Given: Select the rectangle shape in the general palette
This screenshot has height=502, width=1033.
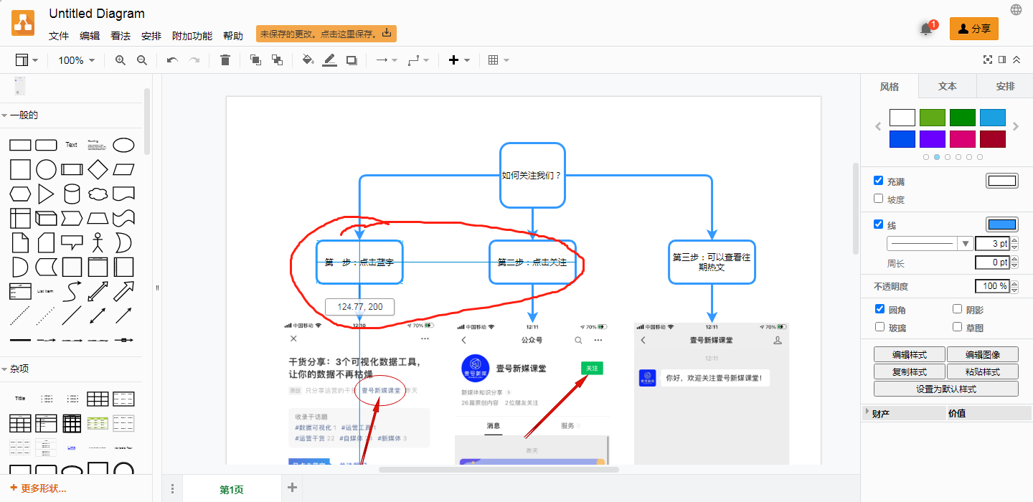Looking at the screenshot, I should coord(20,145).
